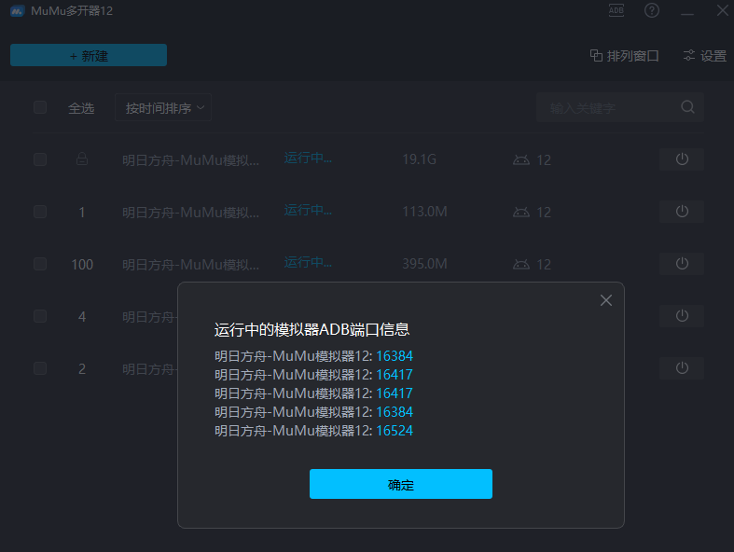Click ADB port 16384 on fourth line
The image size is (734, 552).
pyautogui.click(x=395, y=412)
